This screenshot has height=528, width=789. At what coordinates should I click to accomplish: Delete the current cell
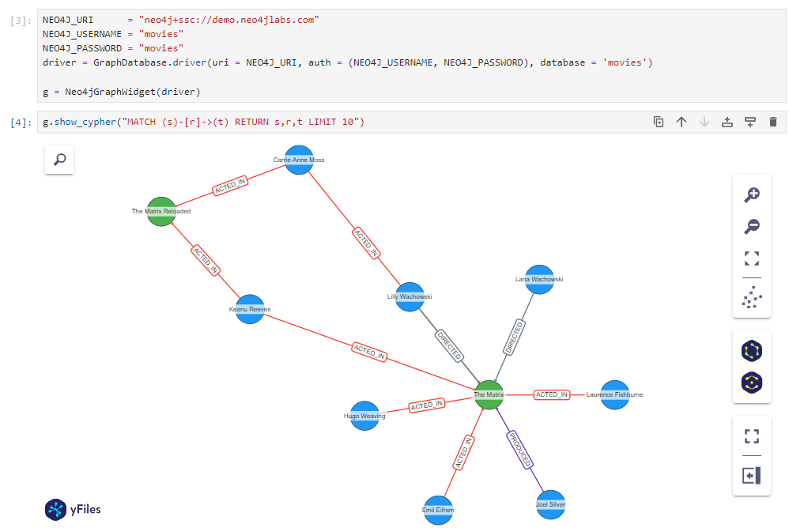pyautogui.click(x=772, y=122)
